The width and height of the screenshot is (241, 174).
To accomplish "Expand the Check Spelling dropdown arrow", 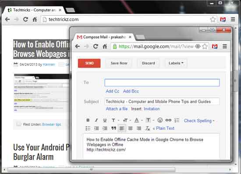I will 213,121.
